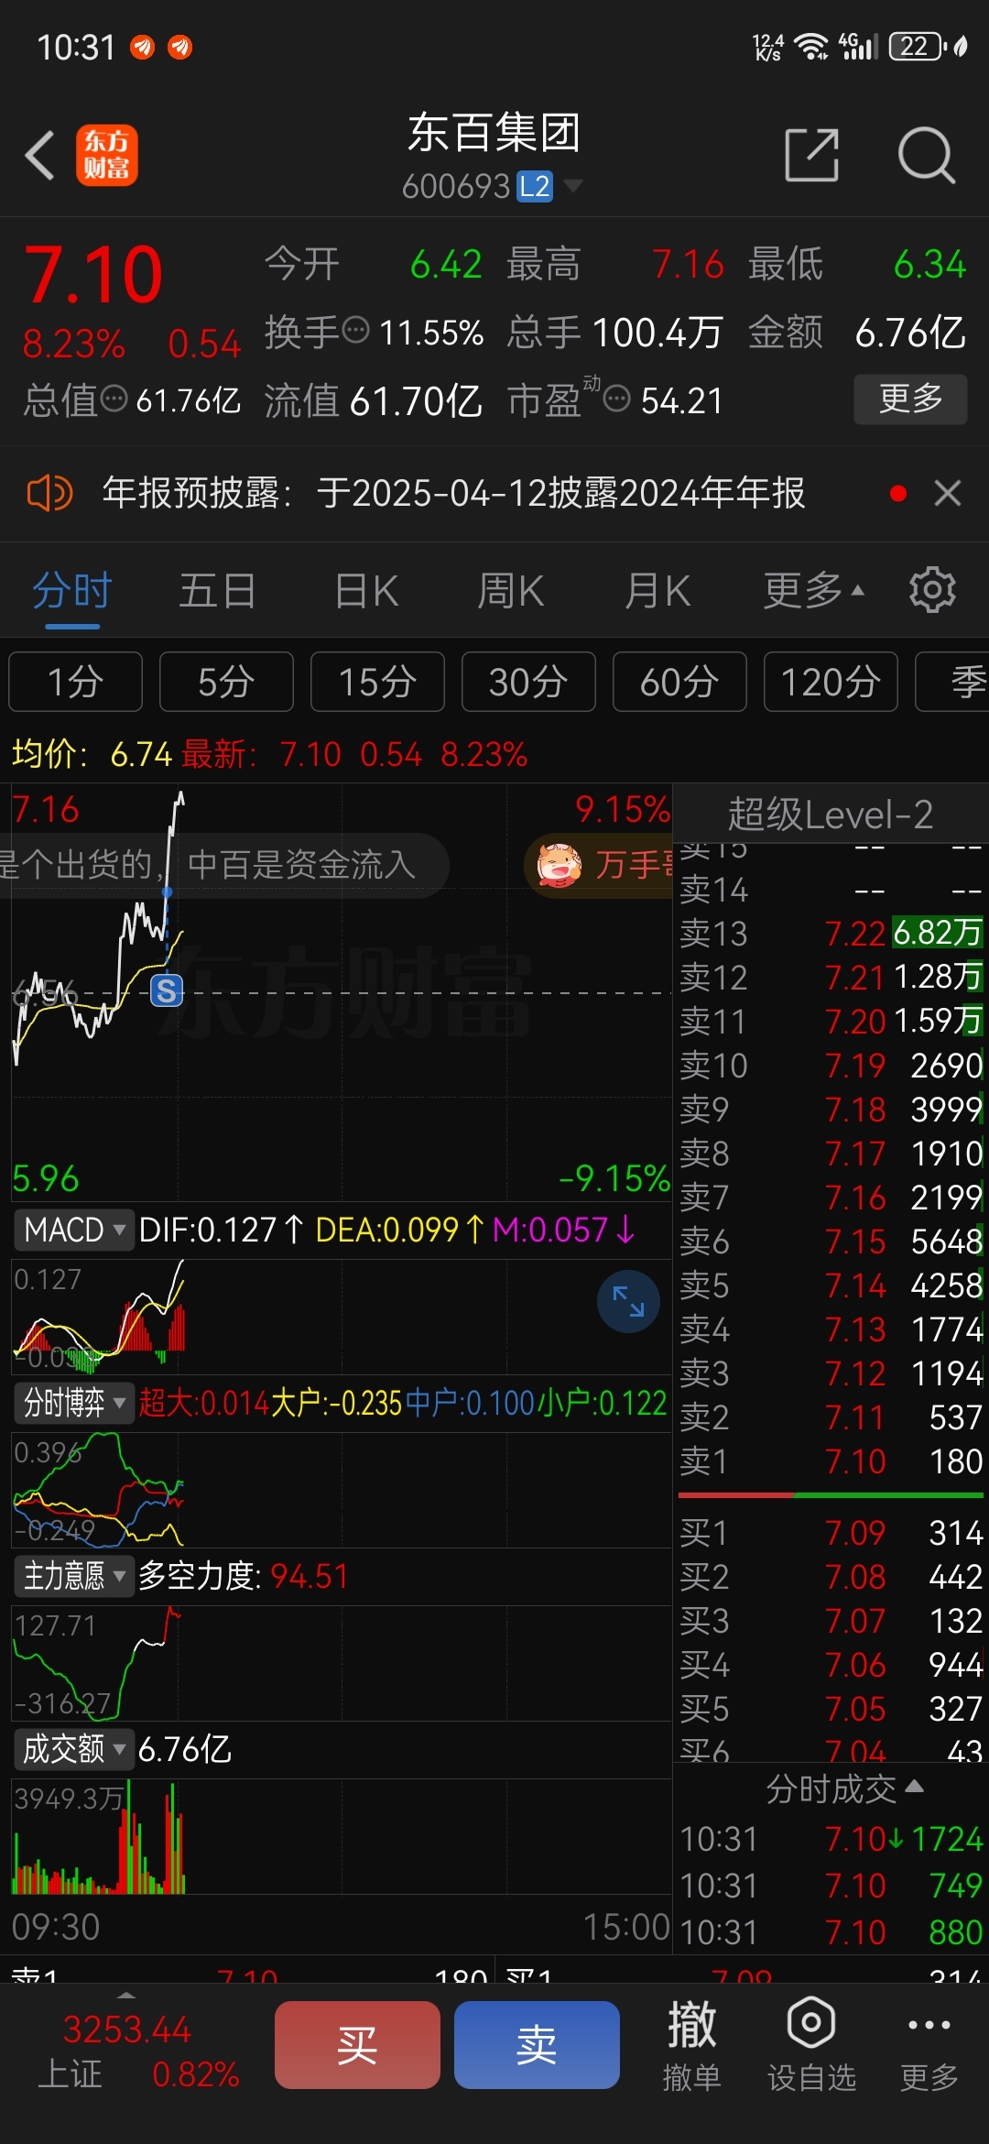This screenshot has height=2144, width=989.
Task: Tap the 10:31 trade of 1724 lots
Action: point(831,1839)
